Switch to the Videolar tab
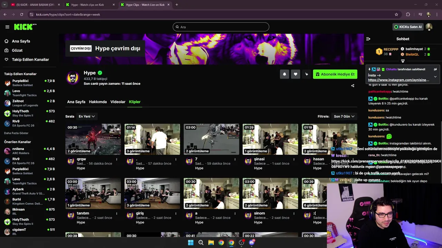442x248 pixels. 118,102
